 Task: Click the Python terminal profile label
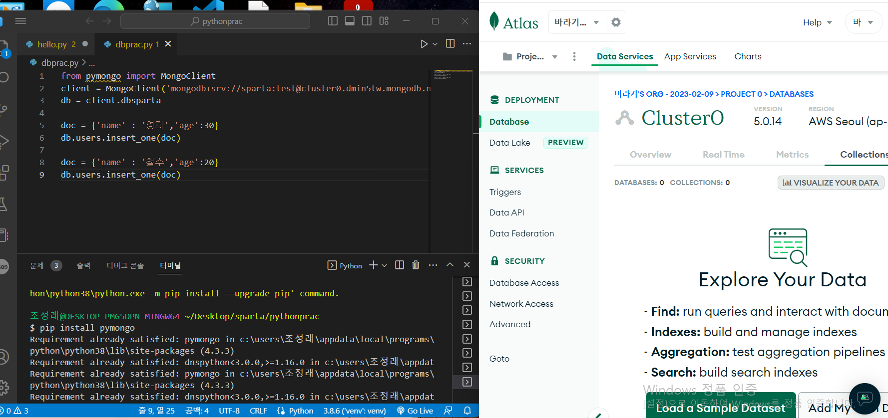click(345, 265)
